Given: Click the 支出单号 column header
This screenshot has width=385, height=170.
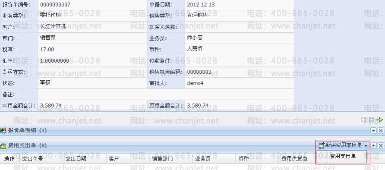Looking at the screenshot, I should click(x=33, y=159).
